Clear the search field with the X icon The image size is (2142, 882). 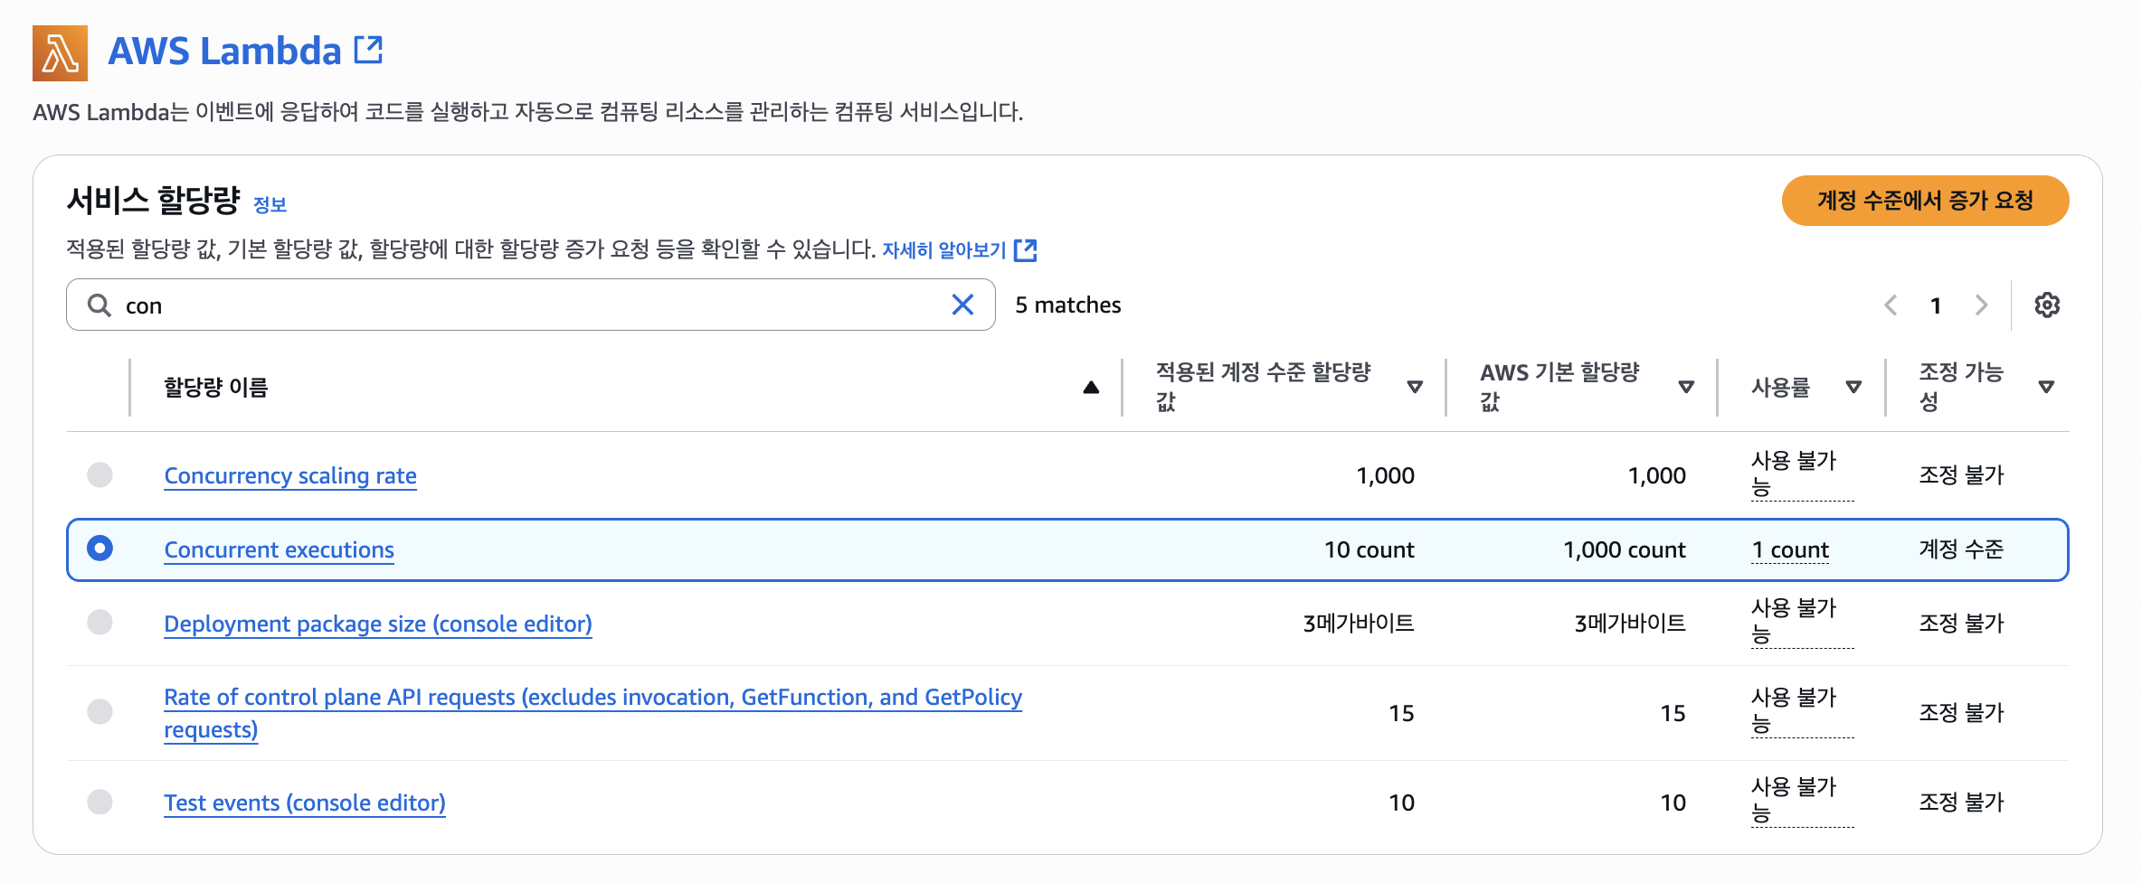(962, 305)
